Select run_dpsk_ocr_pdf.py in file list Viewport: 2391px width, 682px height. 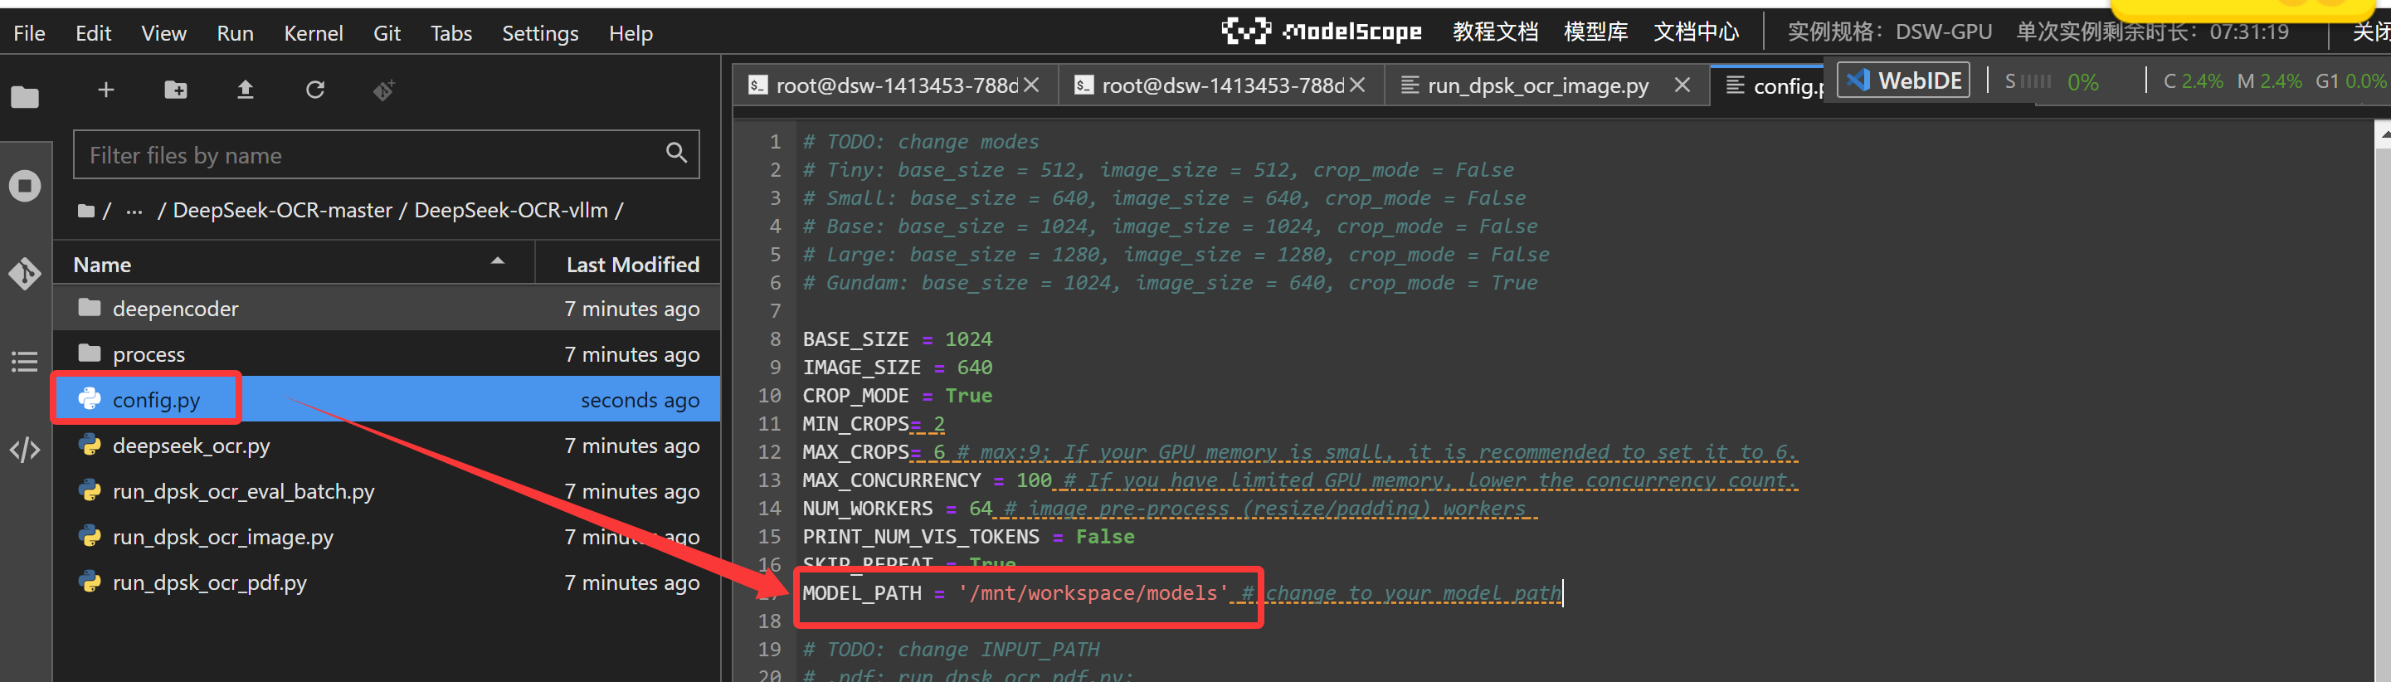coord(386,581)
